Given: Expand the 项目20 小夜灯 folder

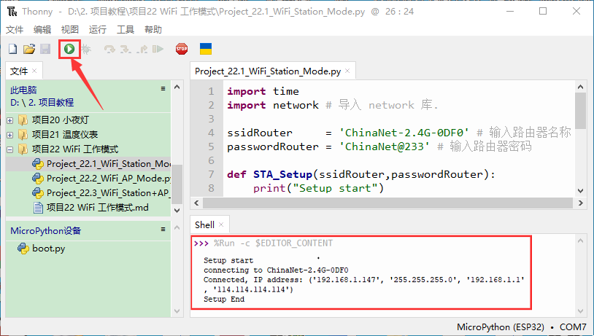Looking at the screenshot, I should [x=9, y=120].
